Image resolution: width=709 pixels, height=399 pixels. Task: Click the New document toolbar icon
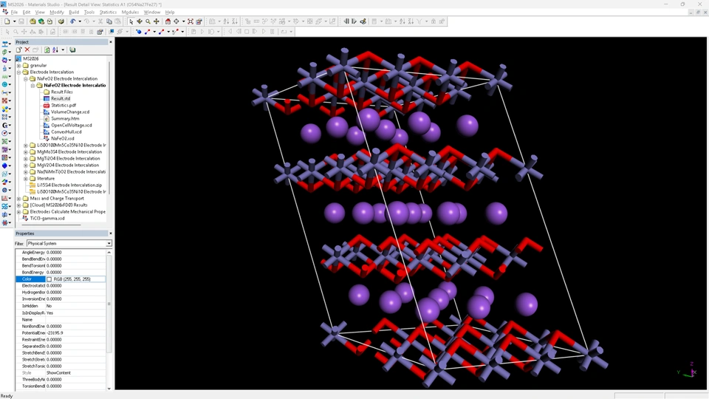point(7,21)
